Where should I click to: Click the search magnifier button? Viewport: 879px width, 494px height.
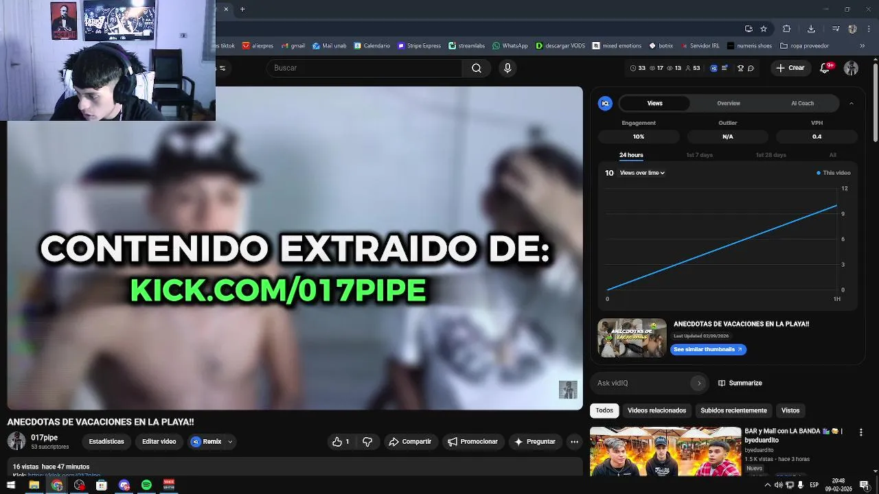coord(477,68)
